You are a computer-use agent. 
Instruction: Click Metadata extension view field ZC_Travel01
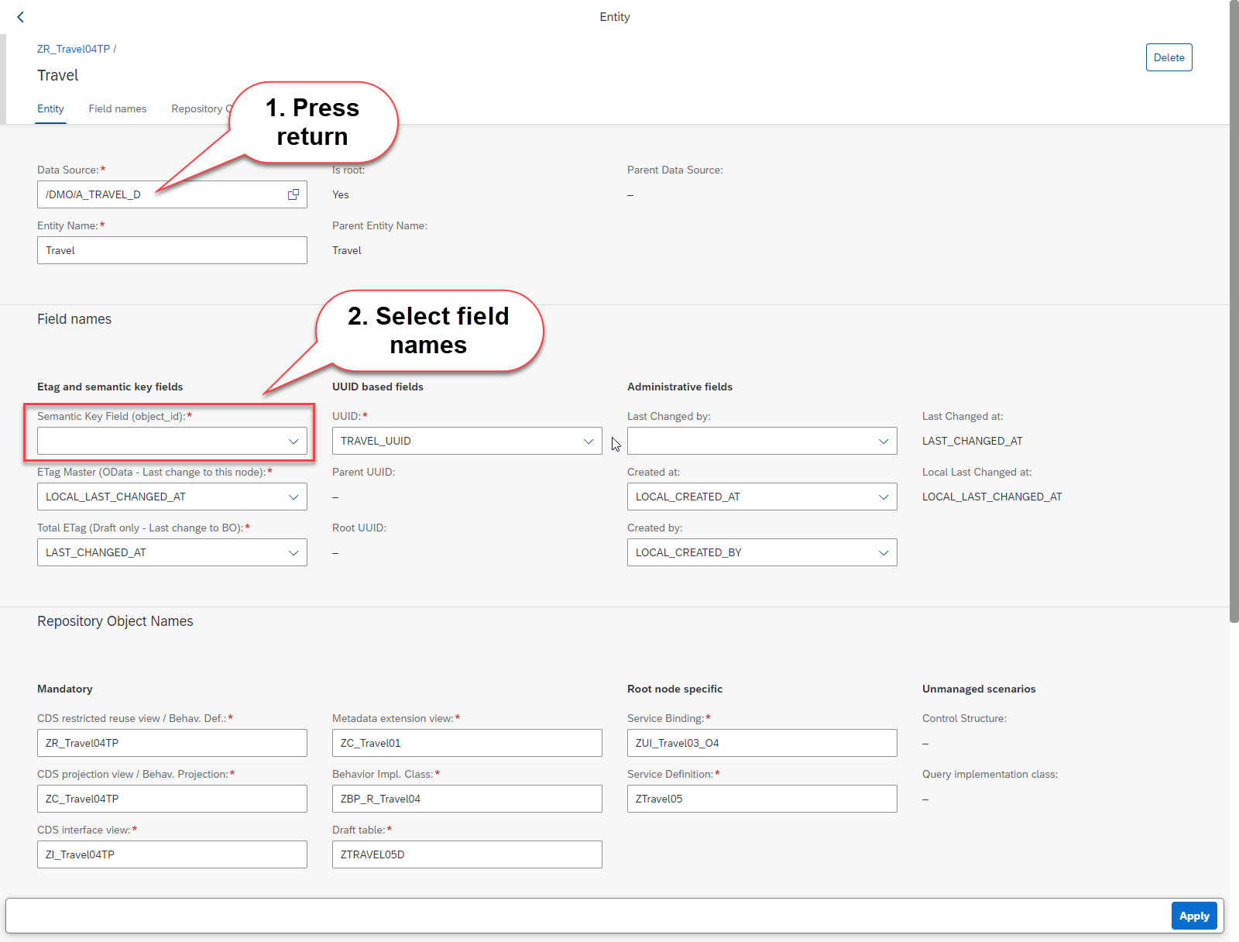467,743
